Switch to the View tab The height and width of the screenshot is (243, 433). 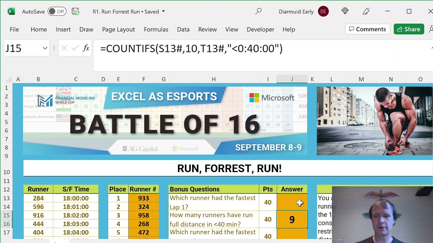click(232, 29)
